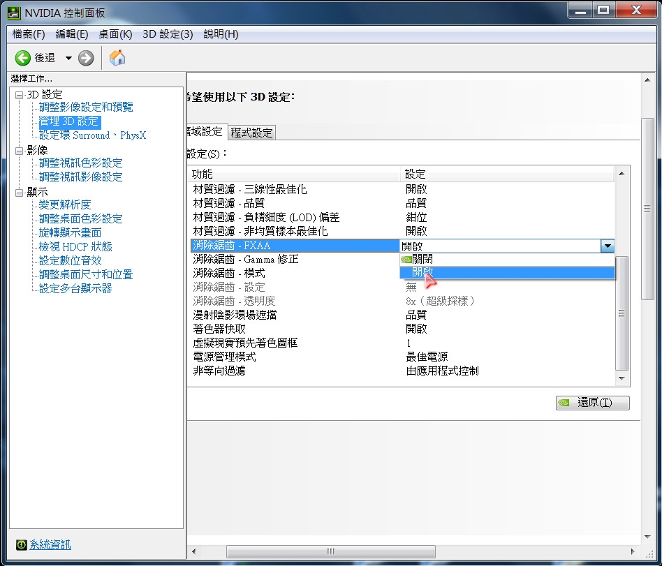Screen dimensions: 662x566
Task: Open 設定數位音效 page
Action: coord(70,260)
